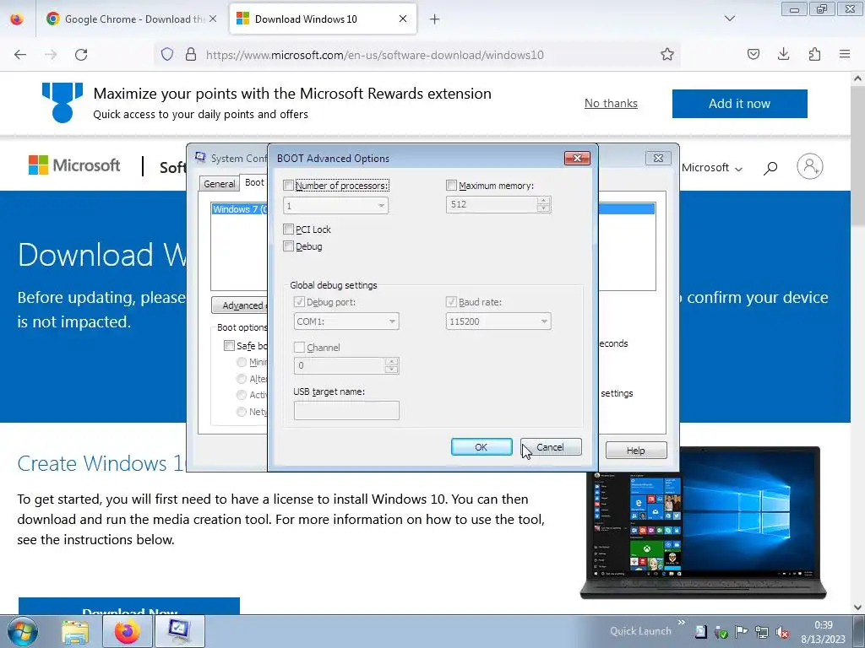Click the Firefox back arrow

(x=20, y=54)
